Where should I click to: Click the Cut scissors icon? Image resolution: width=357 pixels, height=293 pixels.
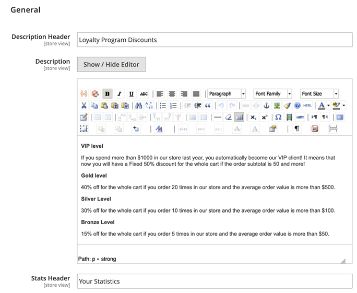84,106
